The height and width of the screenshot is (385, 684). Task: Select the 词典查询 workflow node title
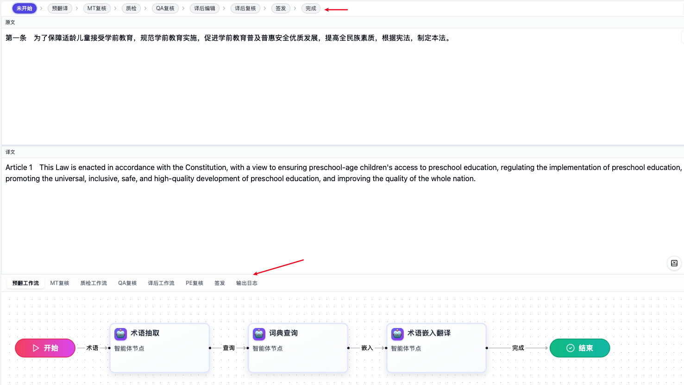(x=283, y=333)
